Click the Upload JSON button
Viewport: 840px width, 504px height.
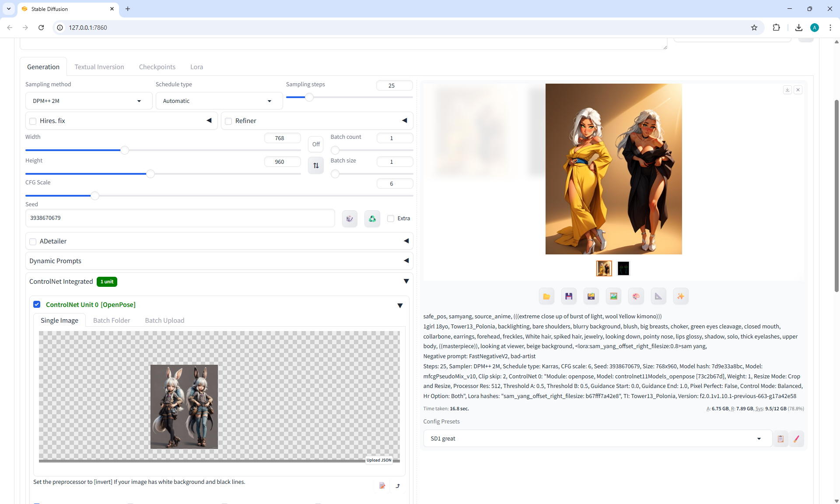click(379, 460)
